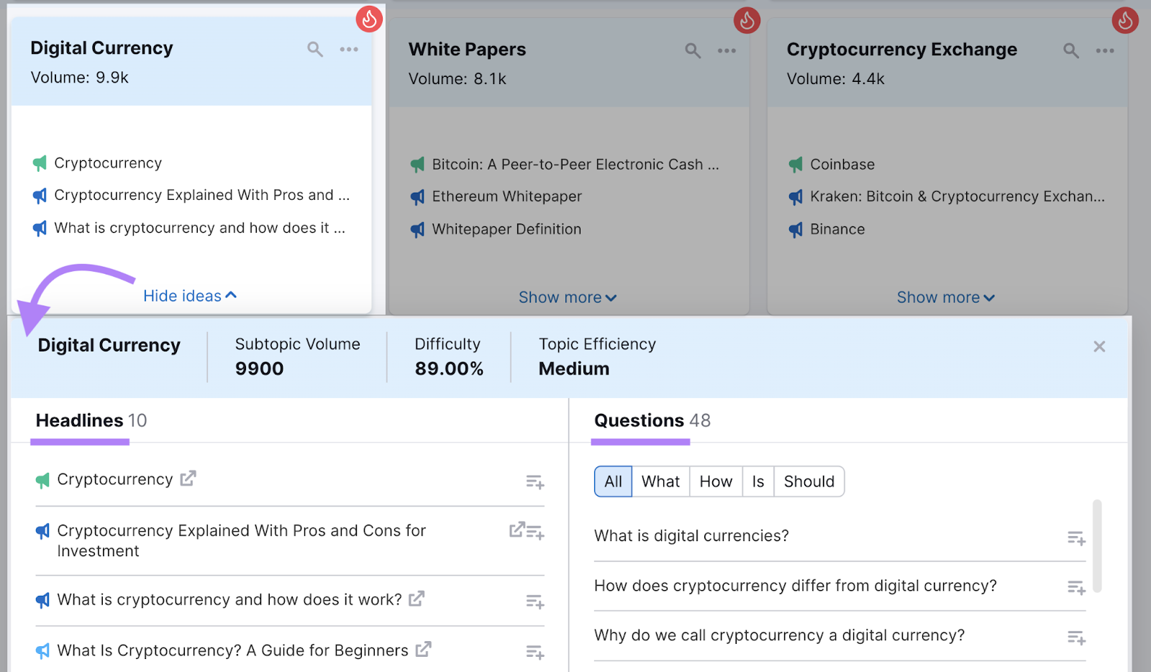Viewport: 1151px width, 672px height.
Task: Click the flame trending badge on White Papers card
Action: click(747, 20)
